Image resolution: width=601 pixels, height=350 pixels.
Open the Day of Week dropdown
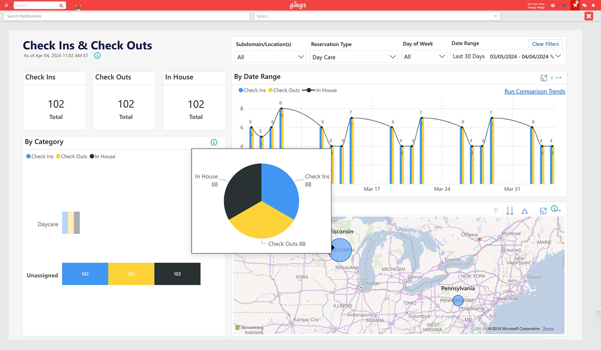[424, 57]
